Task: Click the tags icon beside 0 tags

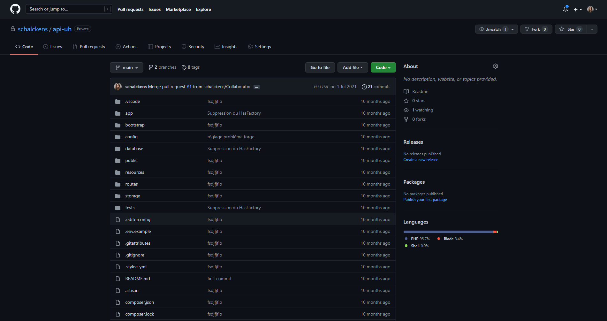Action: click(184, 67)
